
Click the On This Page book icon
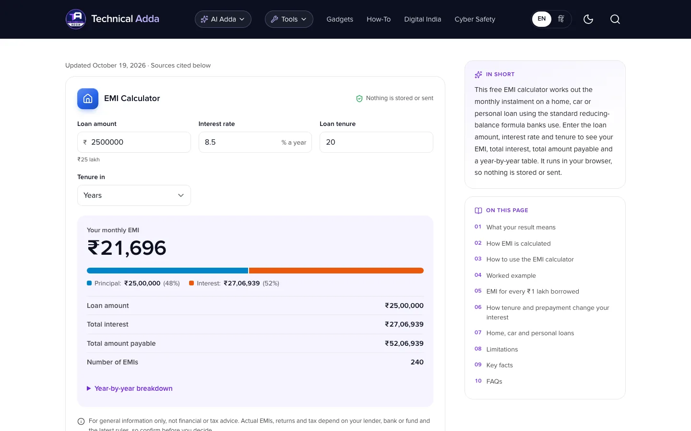pyautogui.click(x=478, y=211)
